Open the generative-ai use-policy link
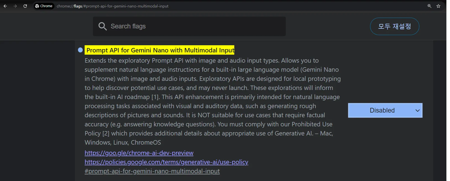Screen dimensions: 450x181 coord(166,162)
